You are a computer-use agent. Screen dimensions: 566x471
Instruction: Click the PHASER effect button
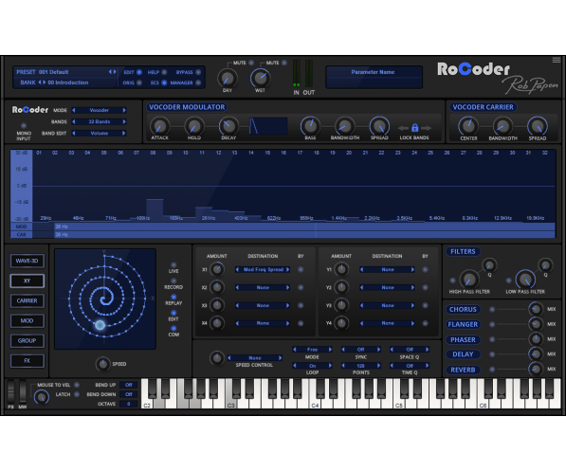(463, 339)
